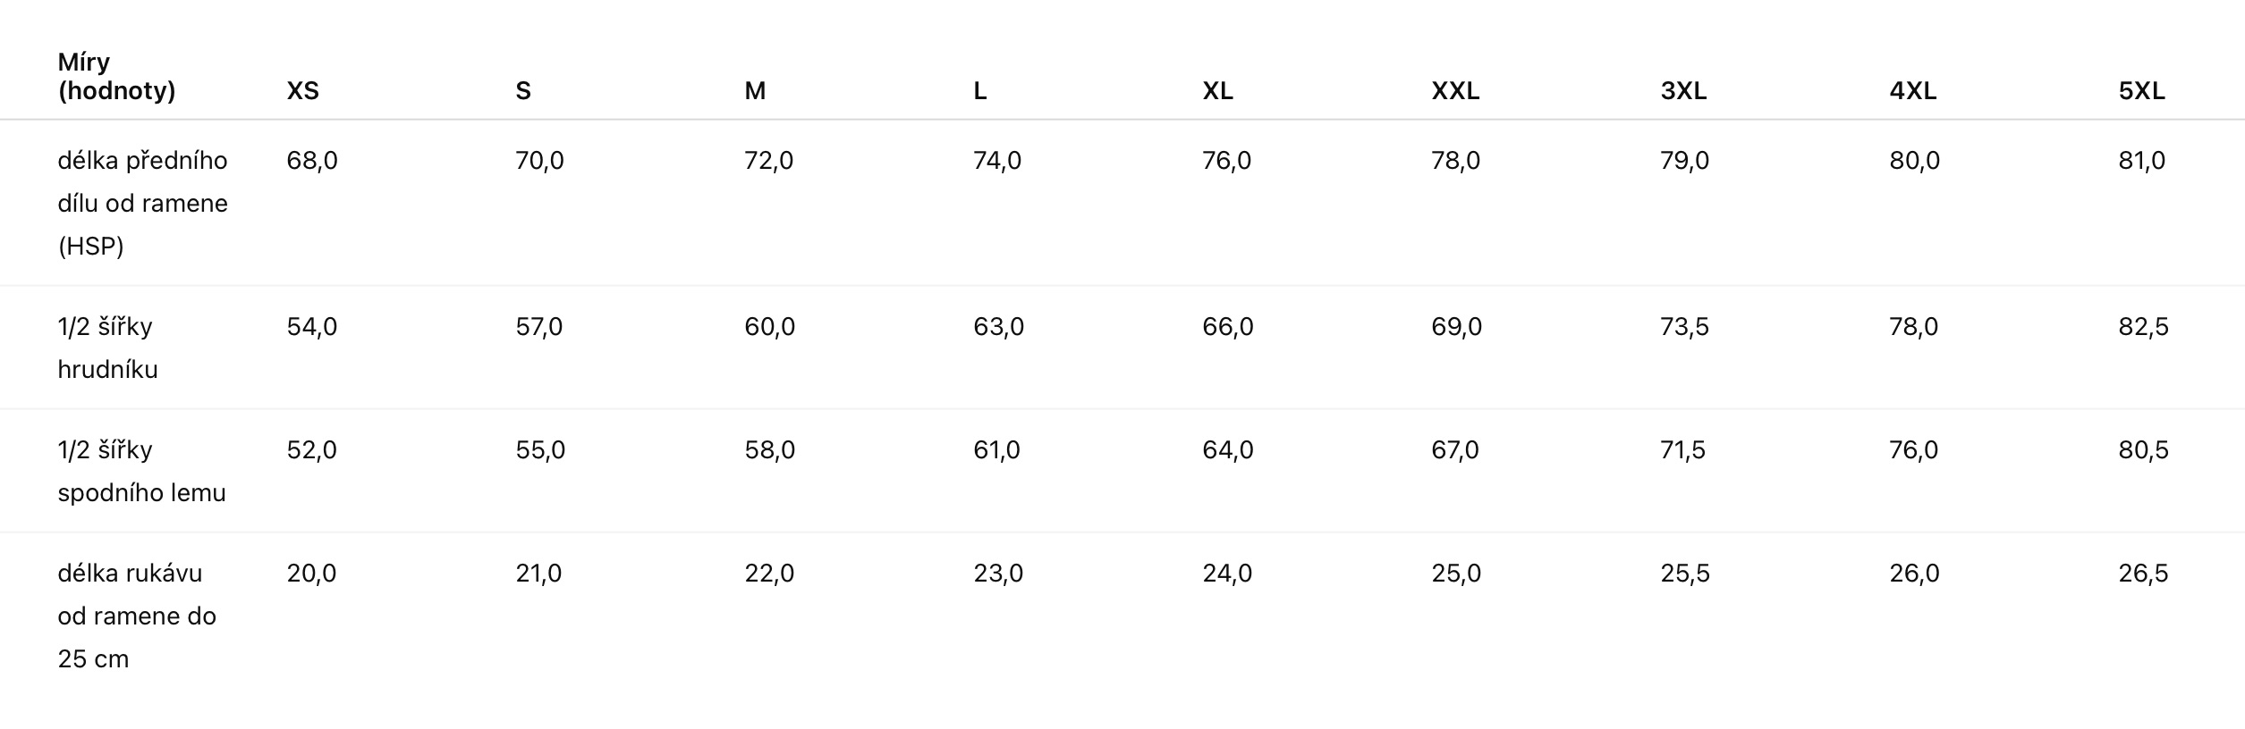Click the 73,5 chest value under 3XL
2245x729 pixels.
tap(1684, 327)
